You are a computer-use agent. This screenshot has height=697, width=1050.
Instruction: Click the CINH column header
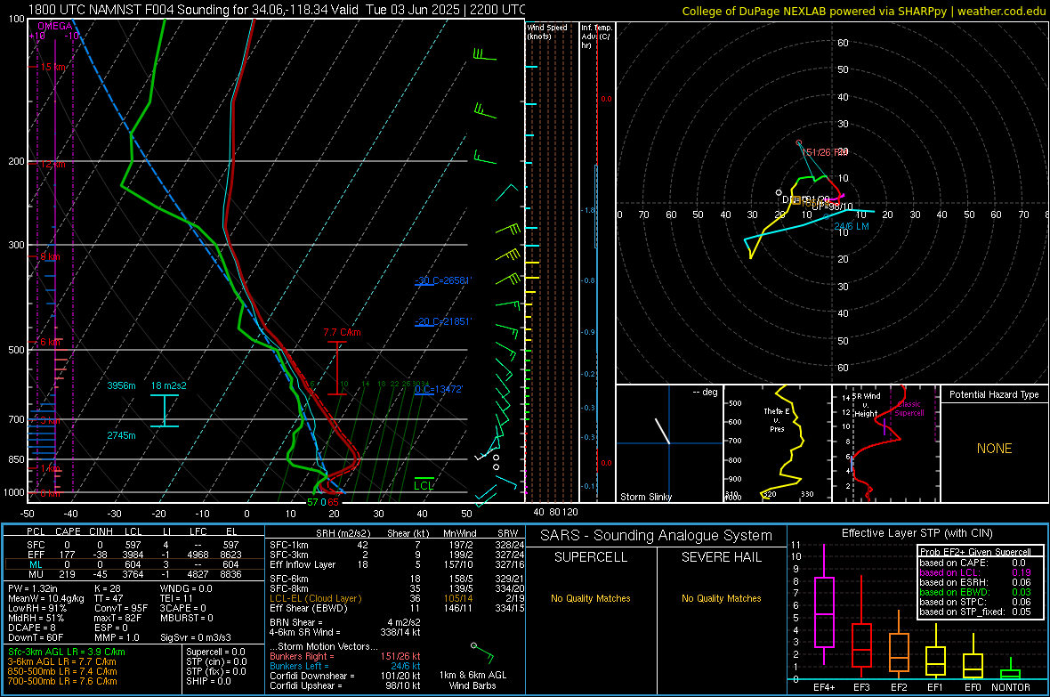point(101,531)
